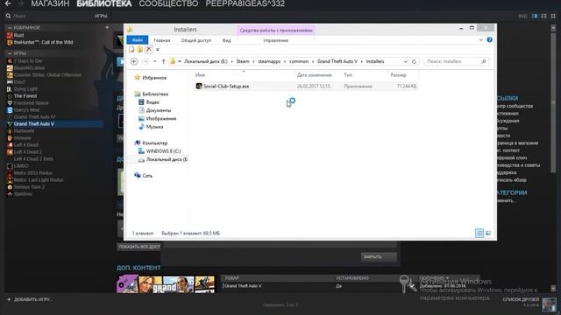The width and height of the screenshot is (561, 315).
Task: Click the GTA V DLC thumbnail image
Action: pyautogui.click(x=166, y=283)
